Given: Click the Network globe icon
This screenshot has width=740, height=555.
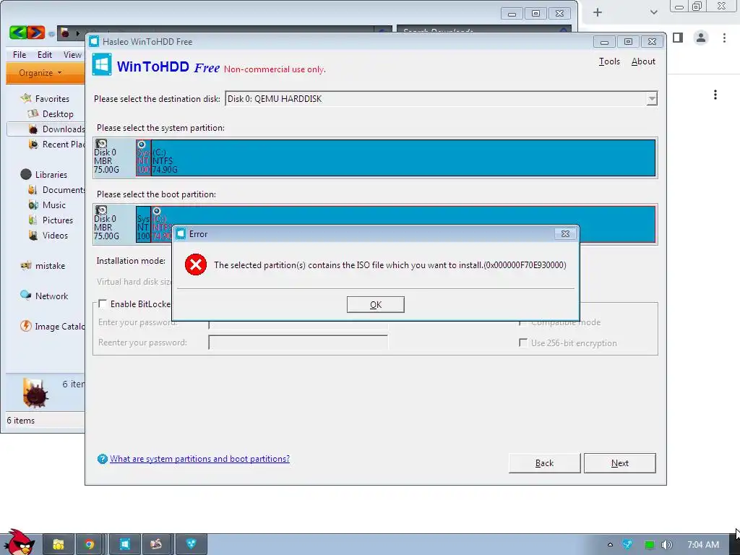Looking at the screenshot, I should click(x=26, y=296).
